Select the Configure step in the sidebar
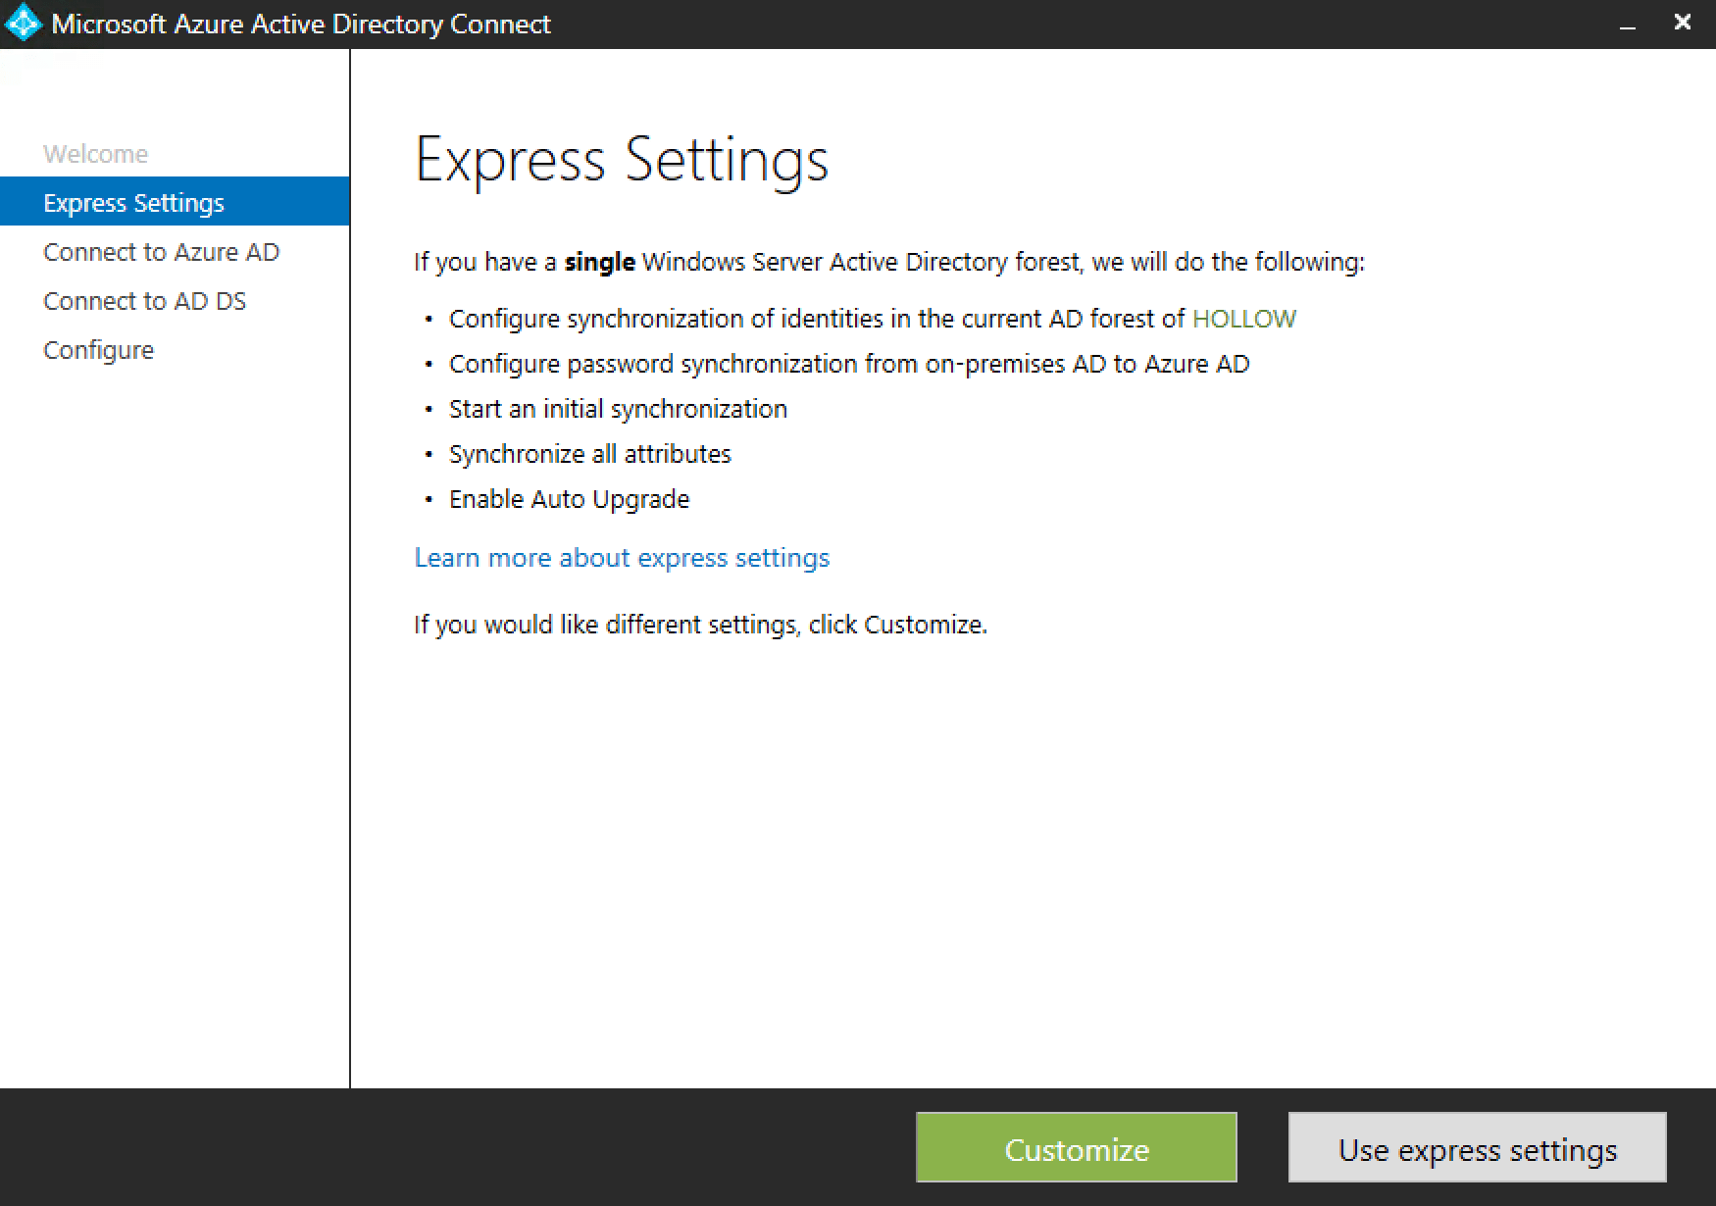This screenshot has height=1206, width=1716. tap(98, 349)
